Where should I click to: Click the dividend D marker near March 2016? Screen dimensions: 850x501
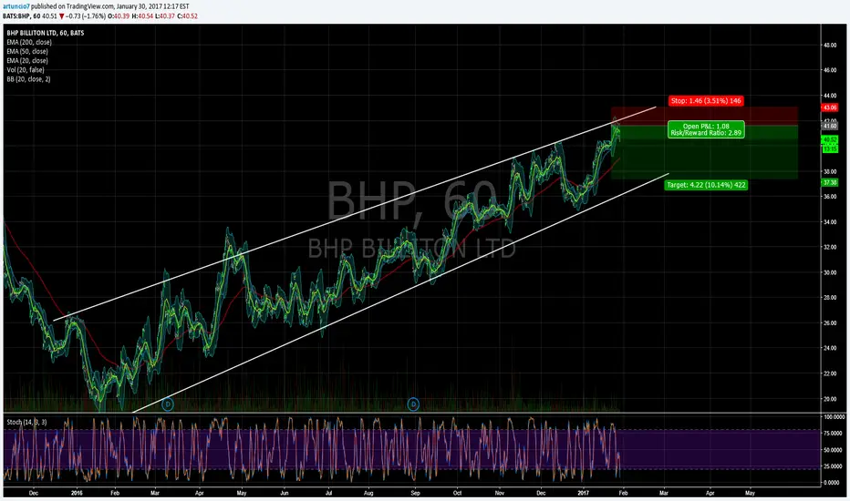168,404
